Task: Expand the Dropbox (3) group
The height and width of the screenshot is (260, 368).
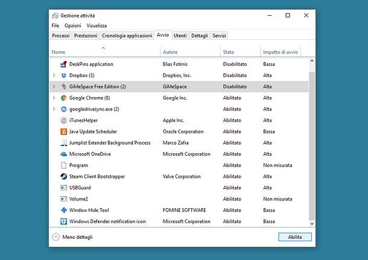Action: (54, 75)
